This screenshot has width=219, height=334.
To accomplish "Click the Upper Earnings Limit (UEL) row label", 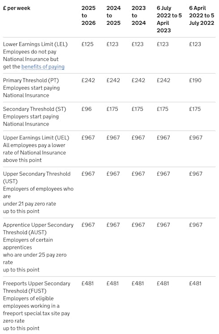I will pyautogui.click(x=36, y=138).
